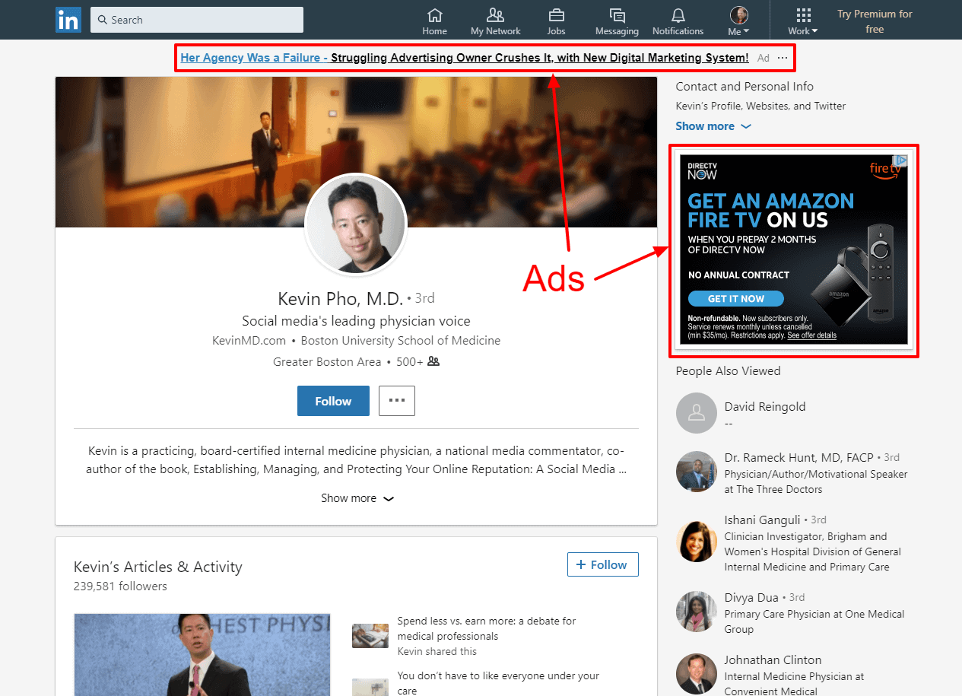962x696 pixels.
Task: Open Johnathan Clinton's profile
Action: tap(773, 659)
